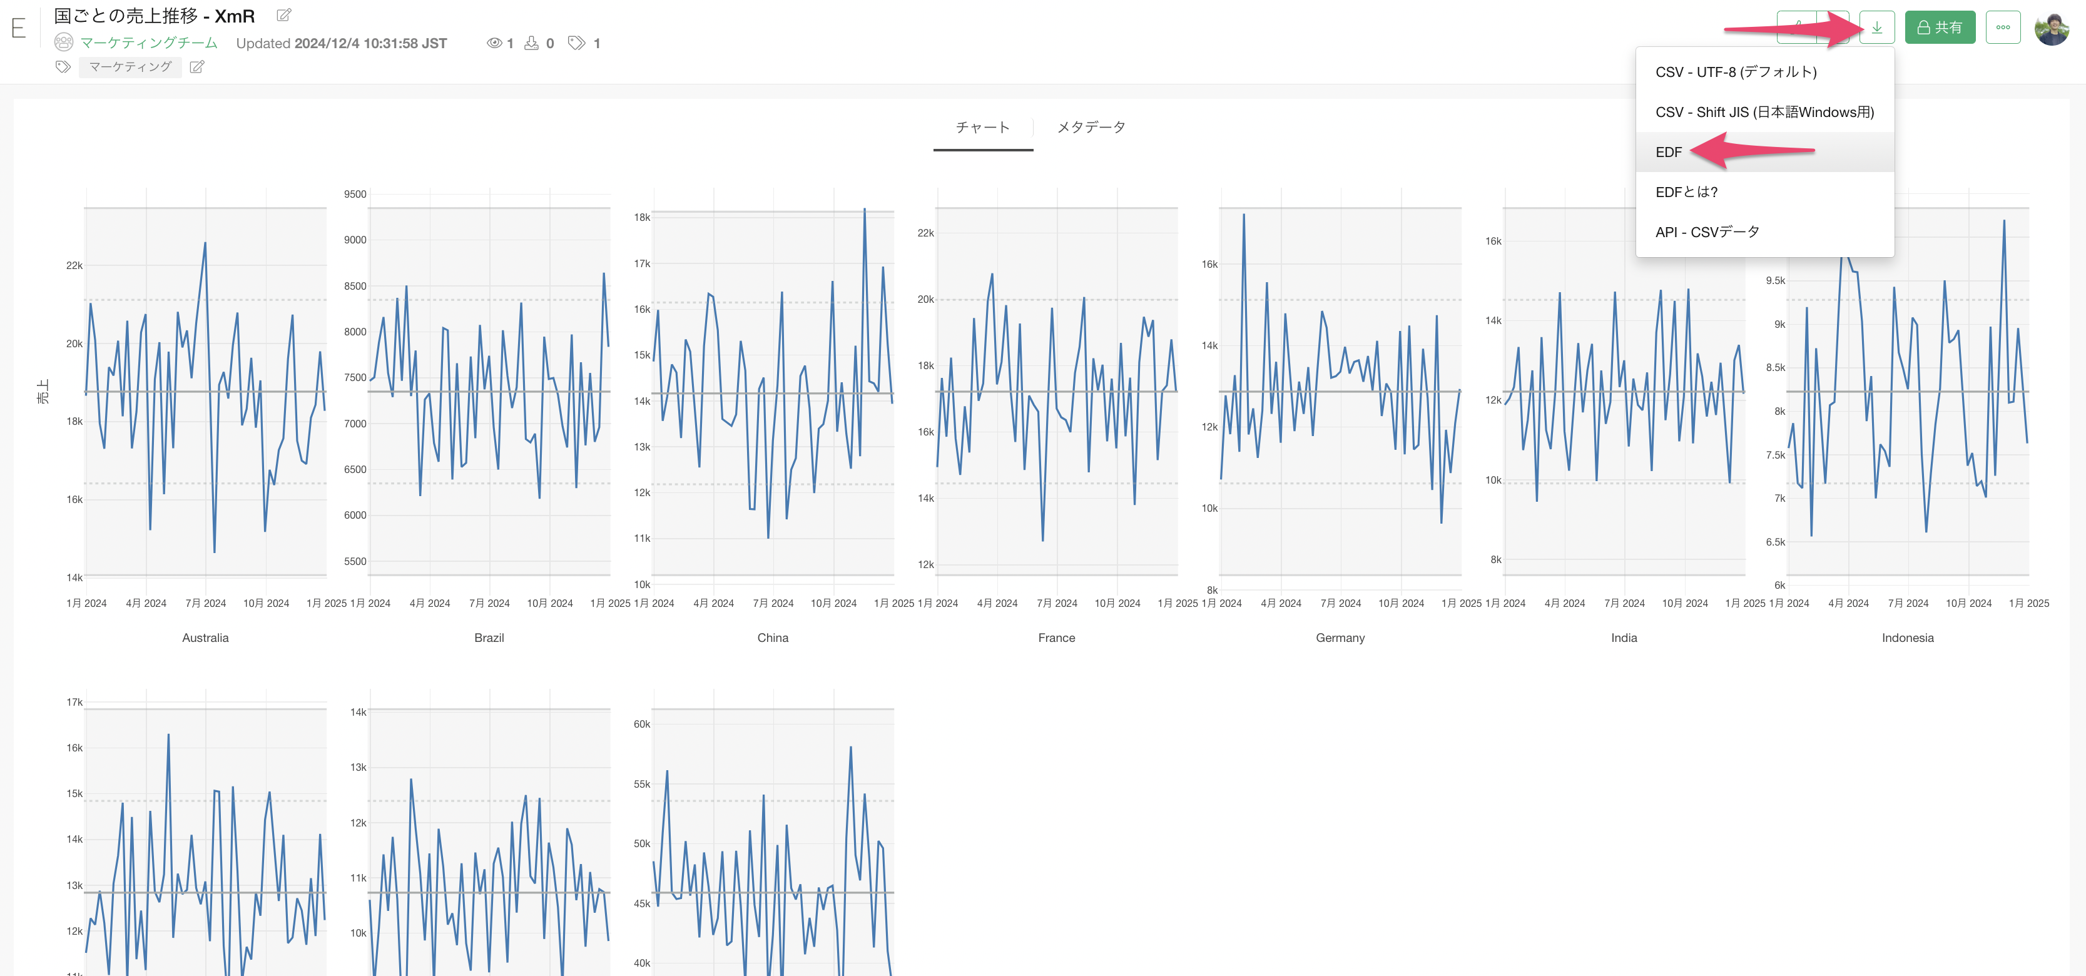Open the EDFとは? help entry
2086x976 pixels.
pos(1686,192)
